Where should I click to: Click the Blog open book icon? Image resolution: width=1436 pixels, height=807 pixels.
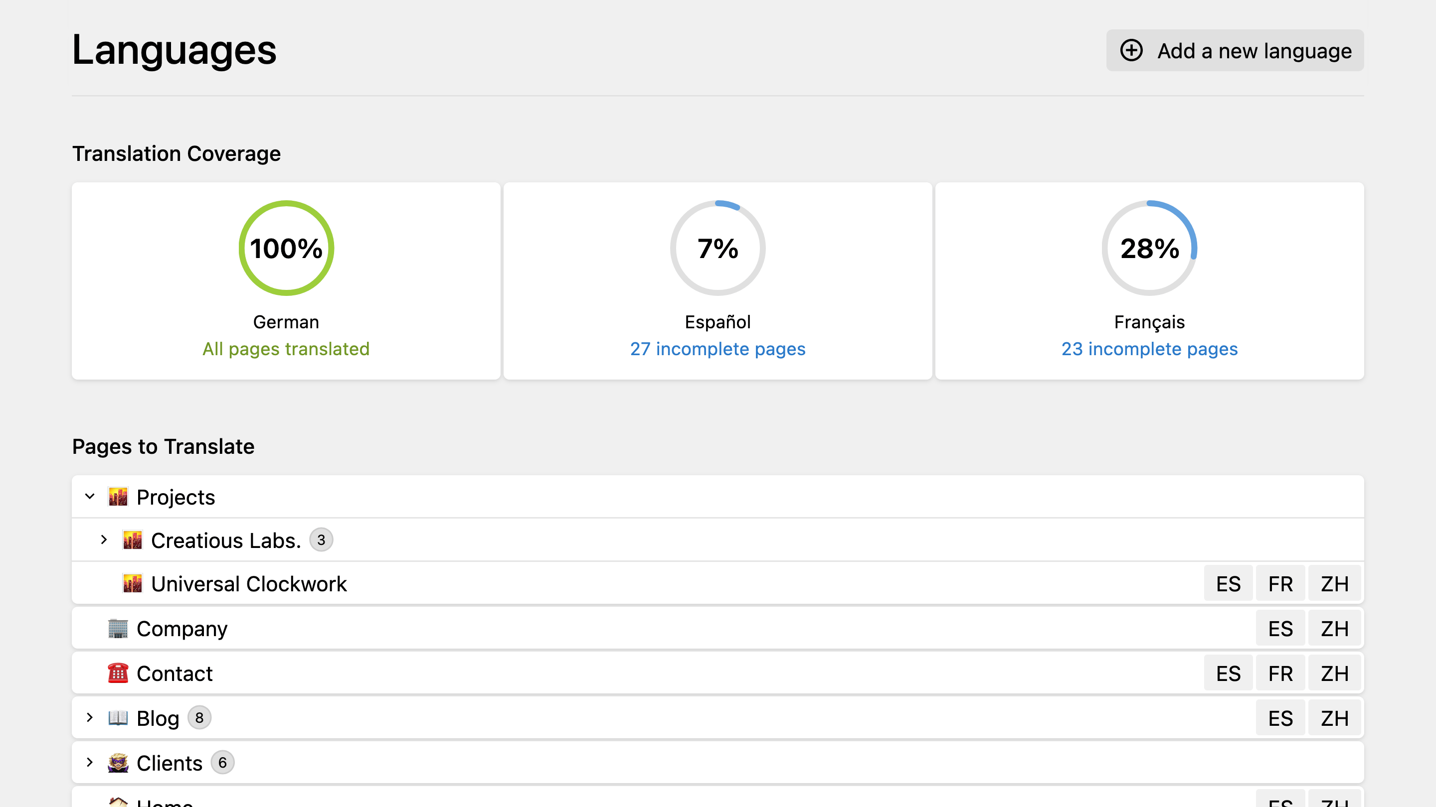point(118,718)
